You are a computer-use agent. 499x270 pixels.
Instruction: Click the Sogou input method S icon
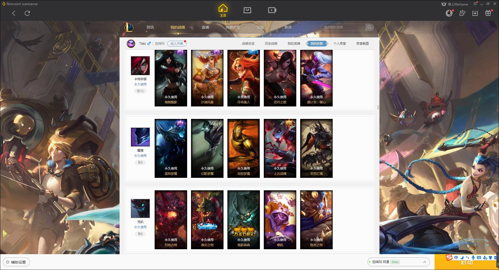click(x=449, y=258)
